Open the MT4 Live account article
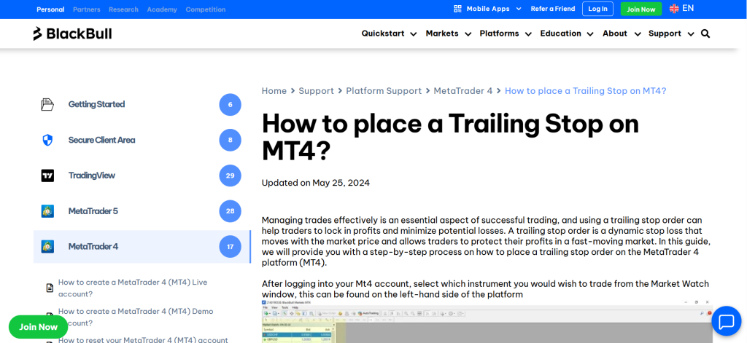This screenshot has height=343, width=747. pos(133,288)
